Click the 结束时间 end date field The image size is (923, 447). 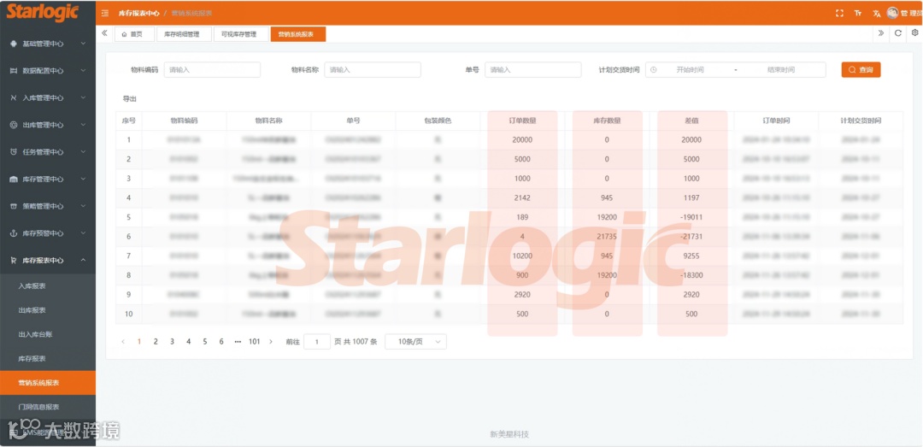pyautogui.click(x=780, y=69)
